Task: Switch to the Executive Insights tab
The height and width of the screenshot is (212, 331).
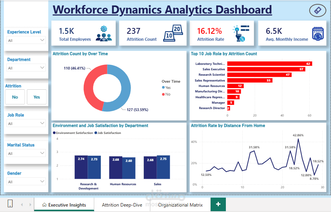Action: click(x=64, y=204)
